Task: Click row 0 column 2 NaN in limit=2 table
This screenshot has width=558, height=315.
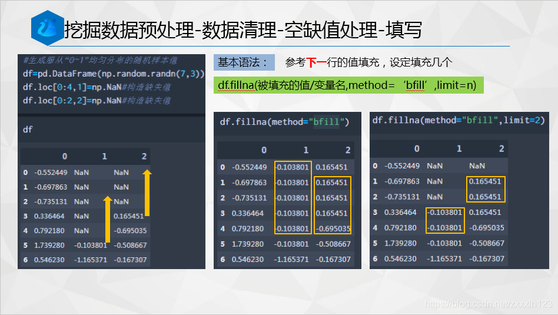Action: click(477, 166)
